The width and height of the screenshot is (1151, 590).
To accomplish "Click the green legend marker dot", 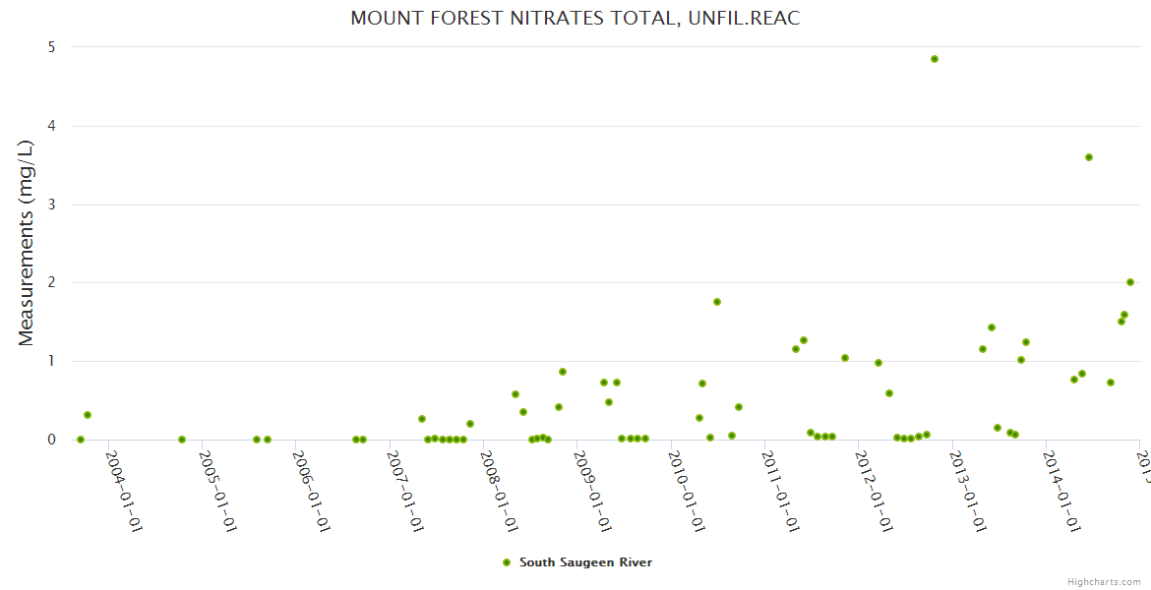I will coord(507,562).
